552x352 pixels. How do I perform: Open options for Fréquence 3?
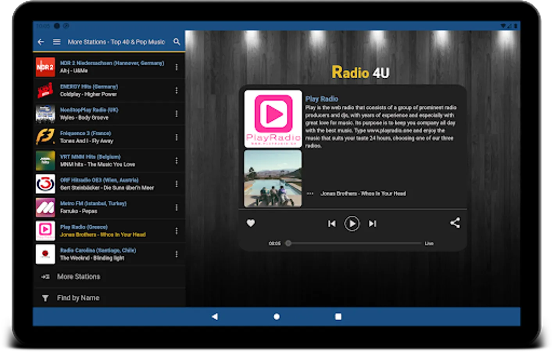[x=177, y=137]
